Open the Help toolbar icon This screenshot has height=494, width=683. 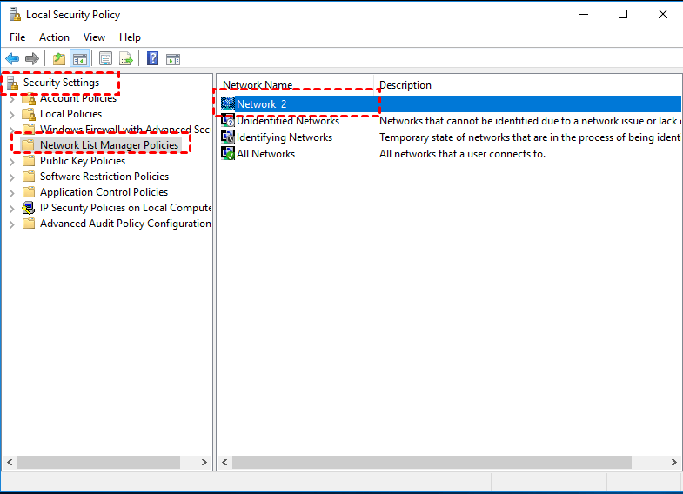pos(152,59)
